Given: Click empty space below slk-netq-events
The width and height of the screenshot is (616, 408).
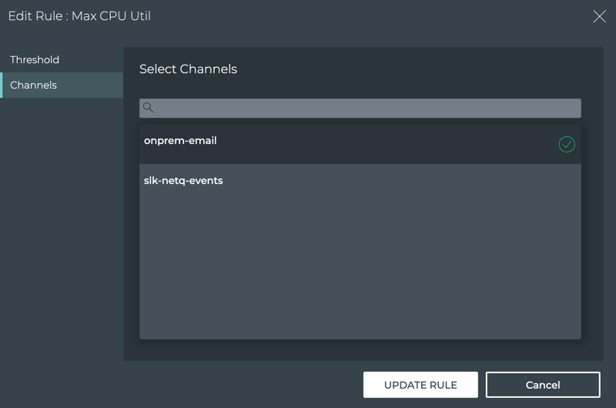Looking at the screenshot, I should (x=360, y=269).
